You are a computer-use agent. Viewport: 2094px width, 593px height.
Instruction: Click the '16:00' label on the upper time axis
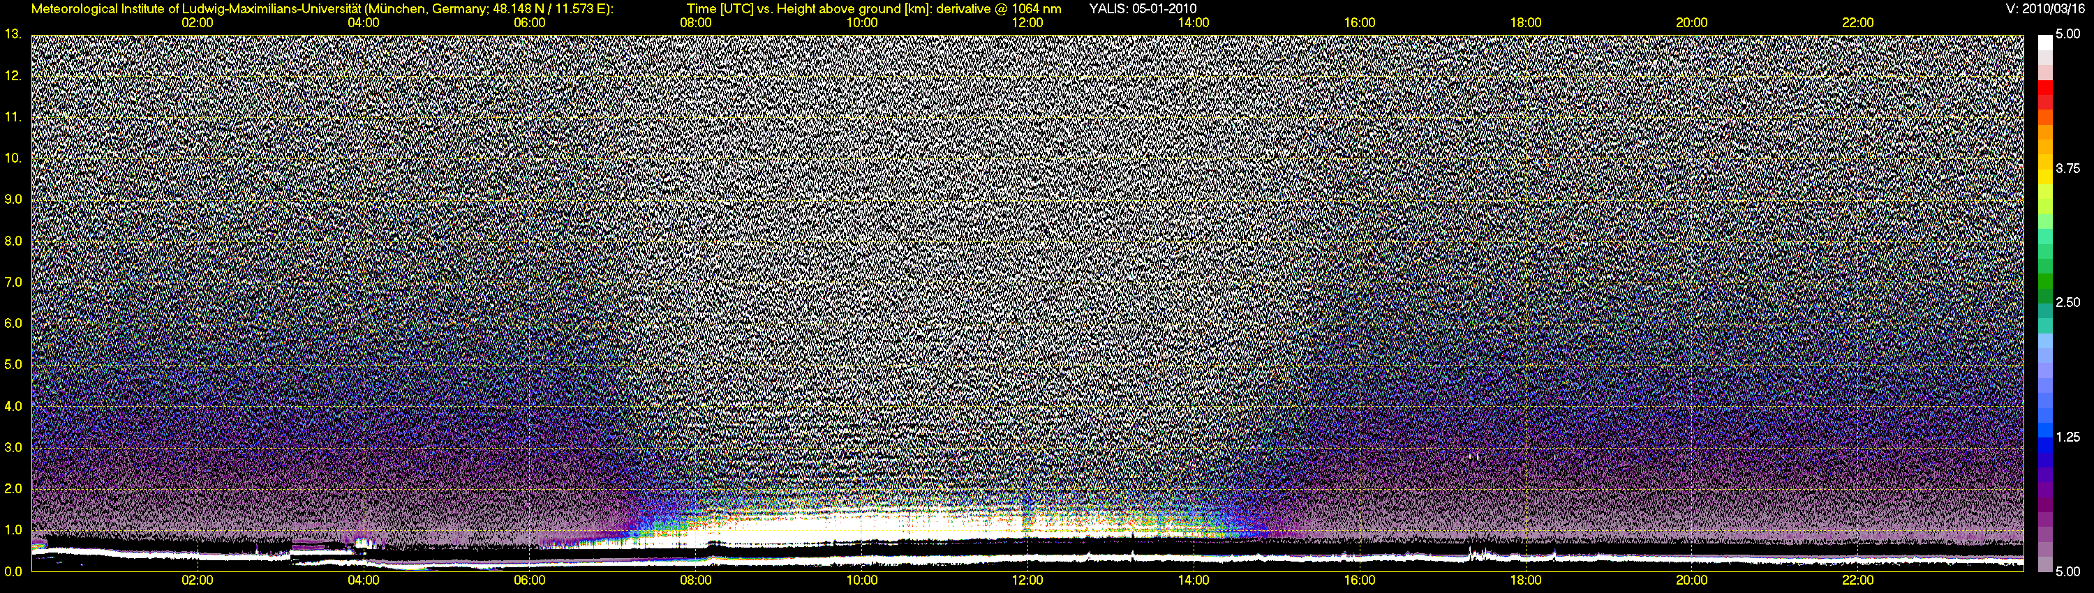pyautogui.click(x=1359, y=23)
